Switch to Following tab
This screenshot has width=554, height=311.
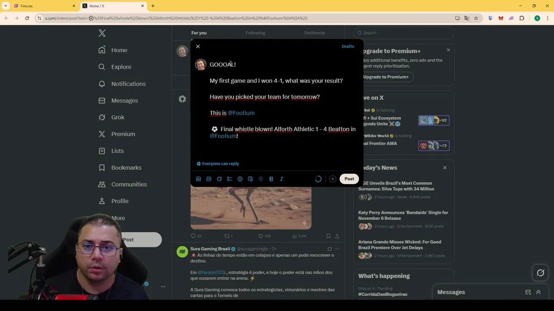point(255,33)
